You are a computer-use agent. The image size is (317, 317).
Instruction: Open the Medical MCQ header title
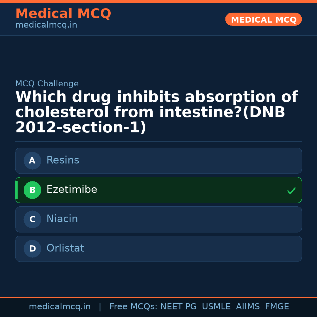tap(63, 14)
